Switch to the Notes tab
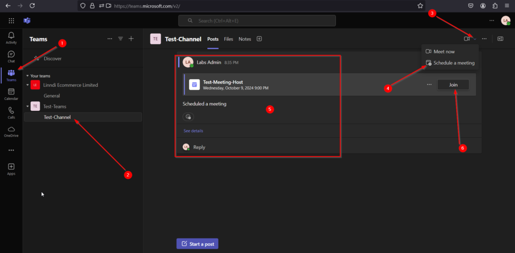 coord(245,39)
